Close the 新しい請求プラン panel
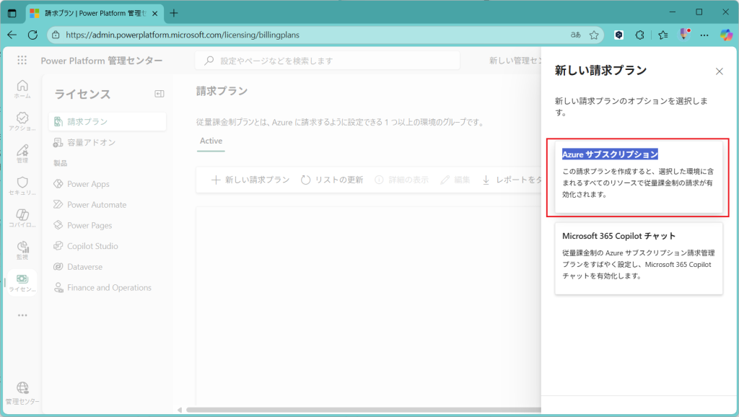The width and height of the screenshot is (739, 417). click(x=720, y=71)
